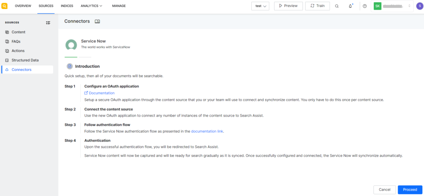
Task: Click the Content sidebar icon
Action: (x=7, y=32)
